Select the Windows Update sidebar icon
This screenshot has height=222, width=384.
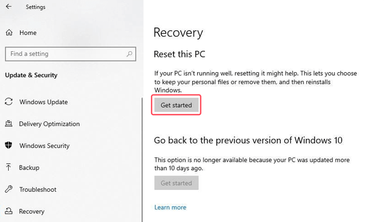pos(8,102)
